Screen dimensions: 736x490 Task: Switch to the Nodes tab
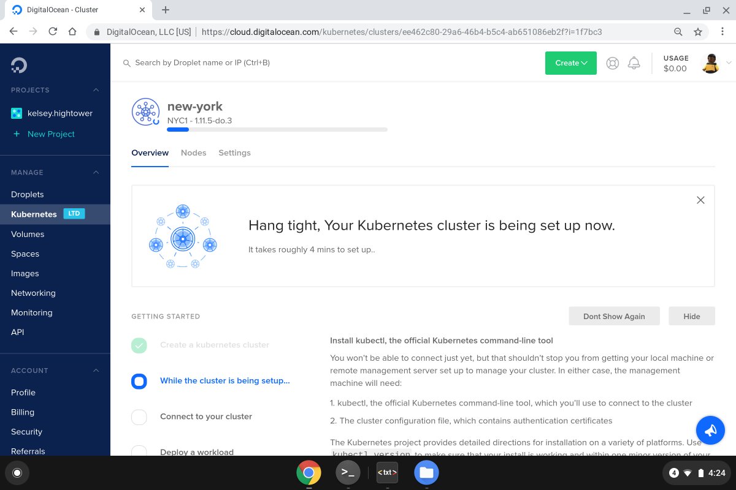coord(193,153)
